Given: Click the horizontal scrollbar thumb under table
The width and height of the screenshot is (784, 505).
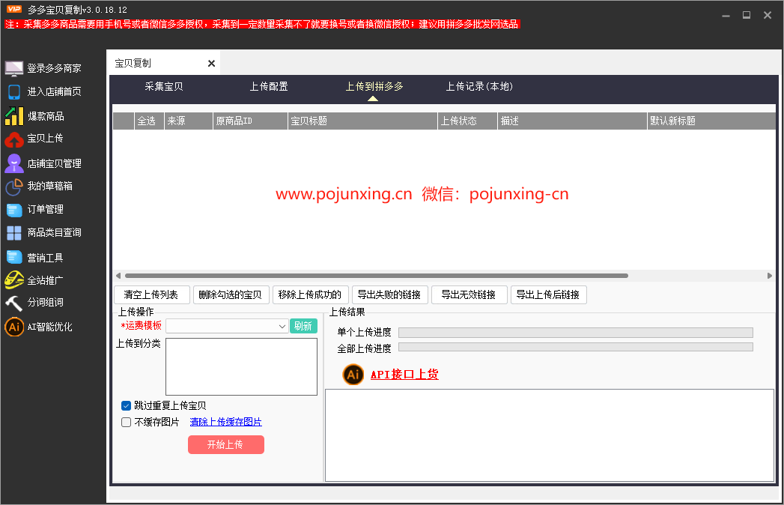Looking at the screenshot, I should 377,276.
